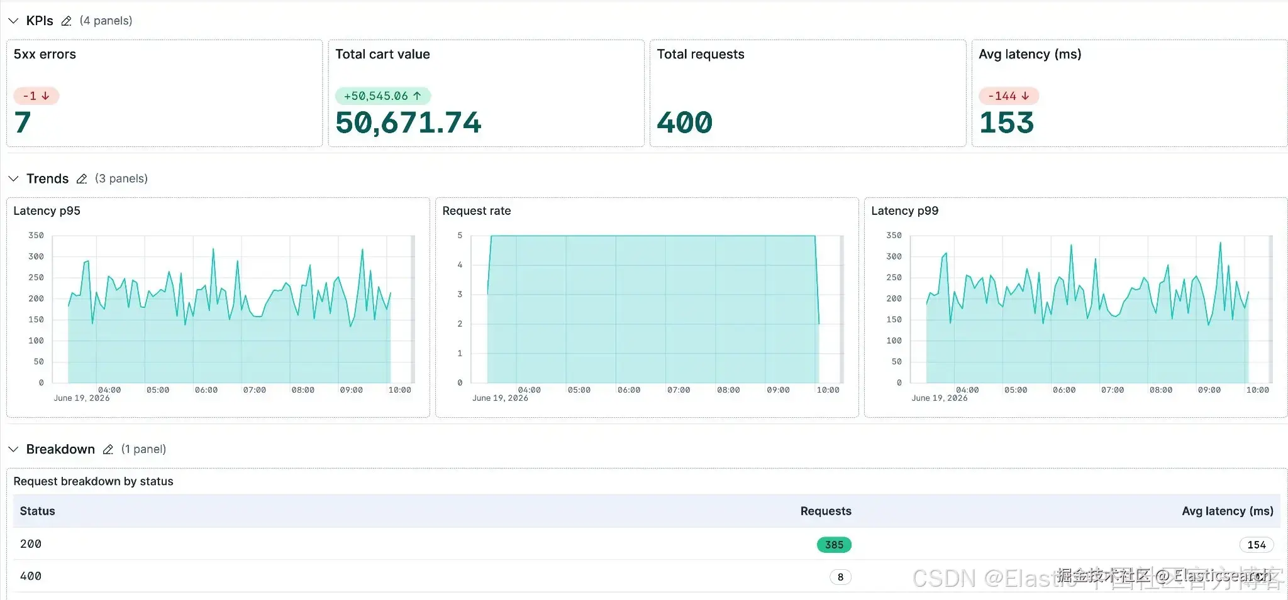Click the 8 requests badge for status 400
The height and width of the screenshot is (600, 1288).
click(840, 577)
